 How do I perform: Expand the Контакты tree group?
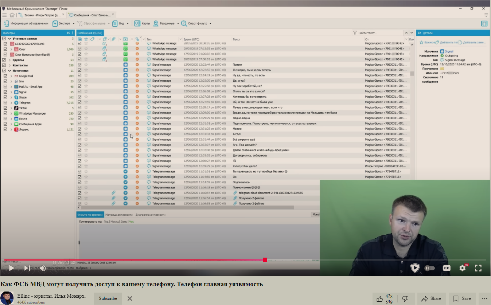tap(9, 65)
